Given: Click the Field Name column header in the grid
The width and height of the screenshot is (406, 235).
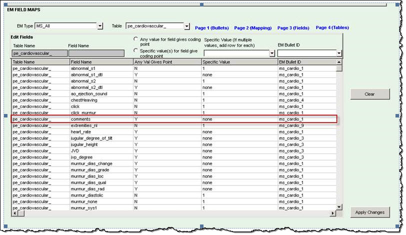Looking at the screenshot, I should click(101, 62).
